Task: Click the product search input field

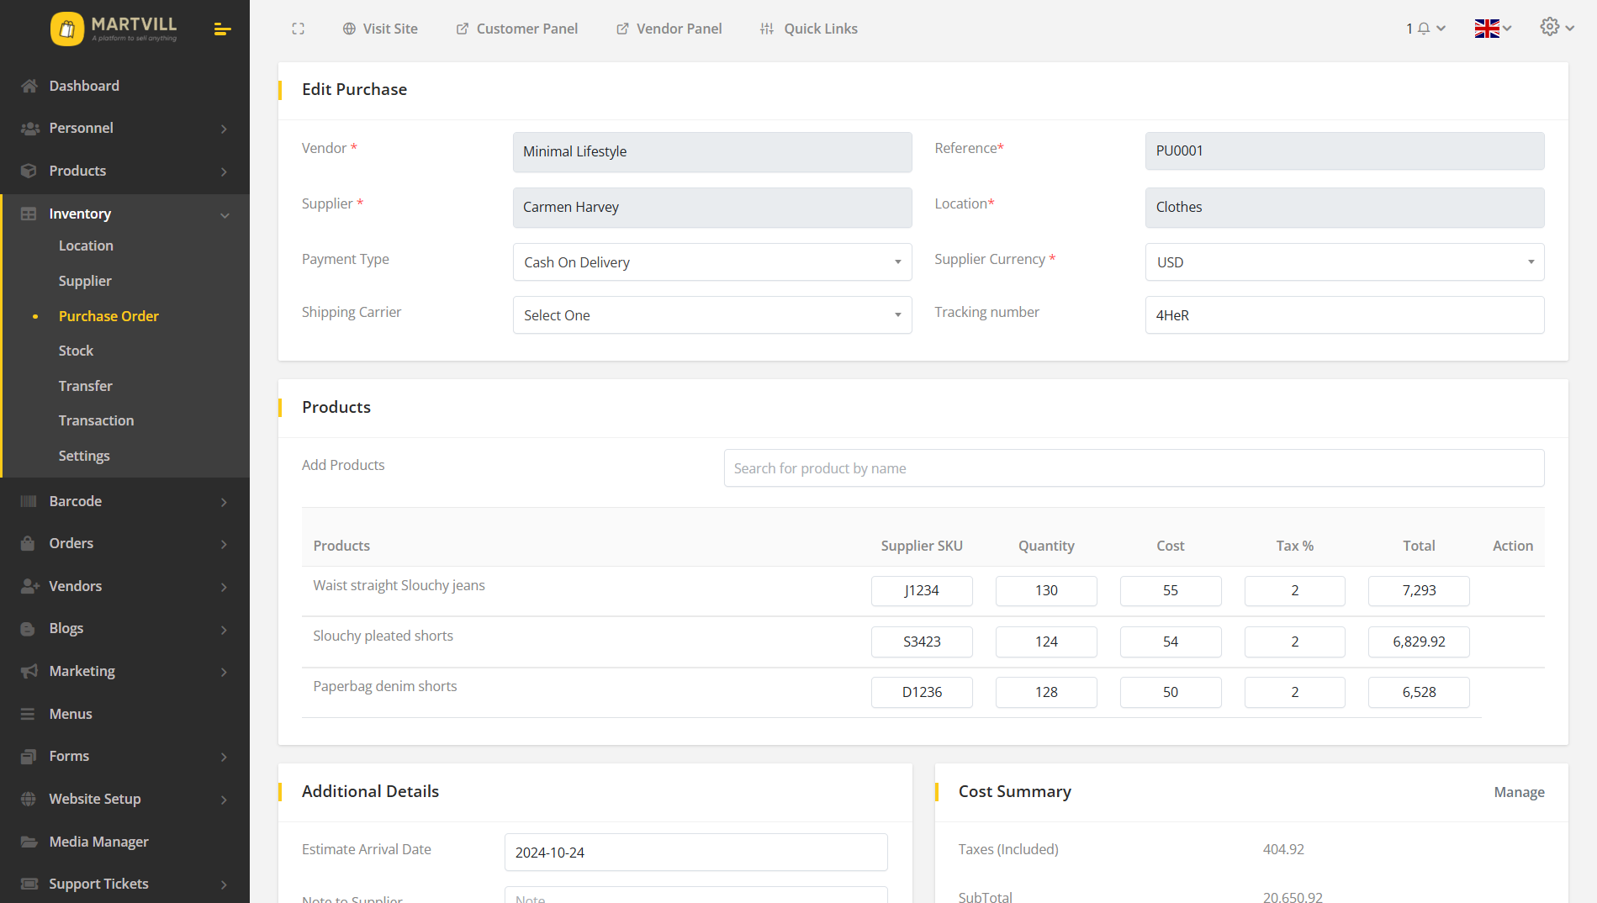Action: pyautogui.click(x=1133, y=468)
